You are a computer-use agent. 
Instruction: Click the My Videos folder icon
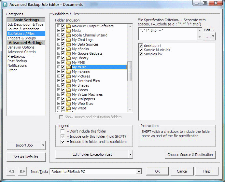tap(68, 90)
